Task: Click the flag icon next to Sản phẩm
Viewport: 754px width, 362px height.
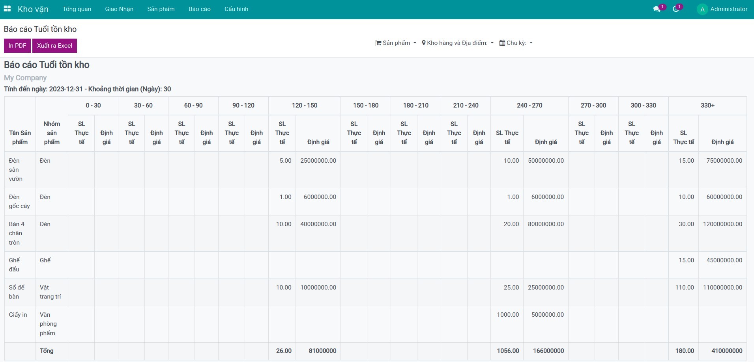Action: pyautogui.click(x=378, y=43)
